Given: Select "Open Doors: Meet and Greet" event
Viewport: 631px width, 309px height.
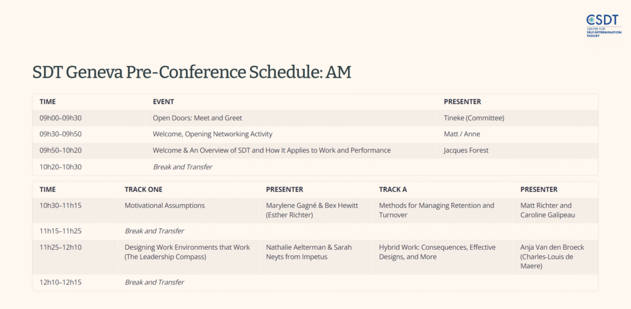Looking at the screenshot, I should 197,118.
